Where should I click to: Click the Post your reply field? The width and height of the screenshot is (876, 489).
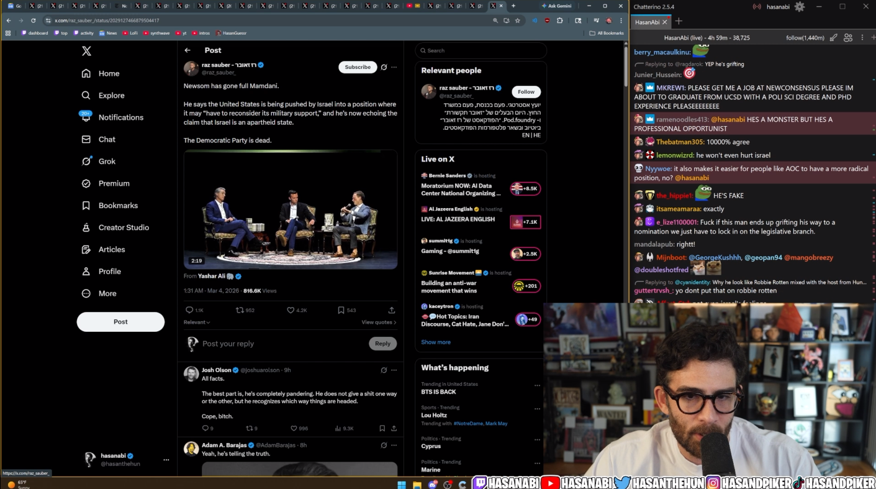click(x=282, y=344)
